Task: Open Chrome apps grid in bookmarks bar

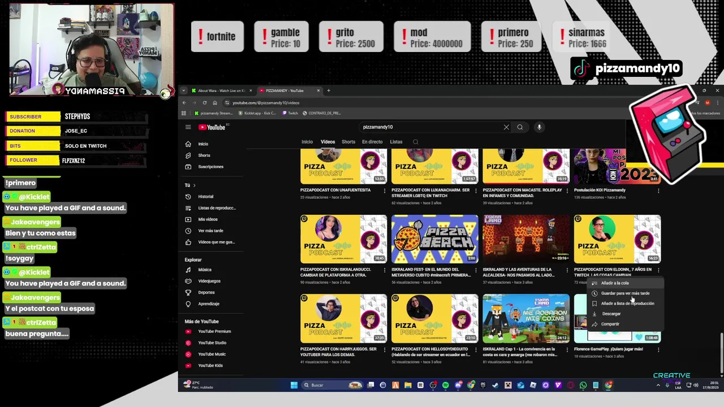Action: [184, 113]
